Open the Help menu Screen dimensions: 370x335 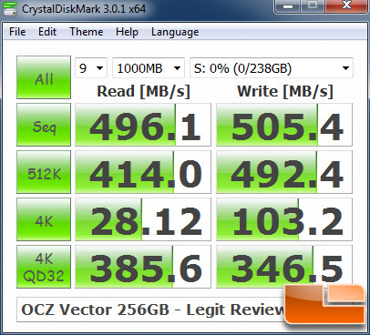point(127,32)
